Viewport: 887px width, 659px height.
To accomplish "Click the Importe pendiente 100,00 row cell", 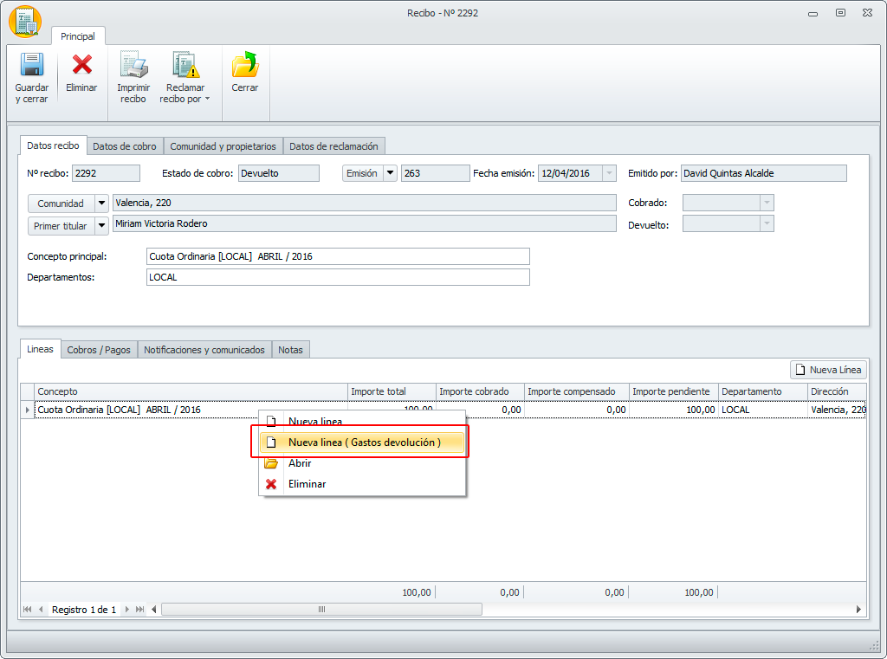I will [x=674, y=410].
